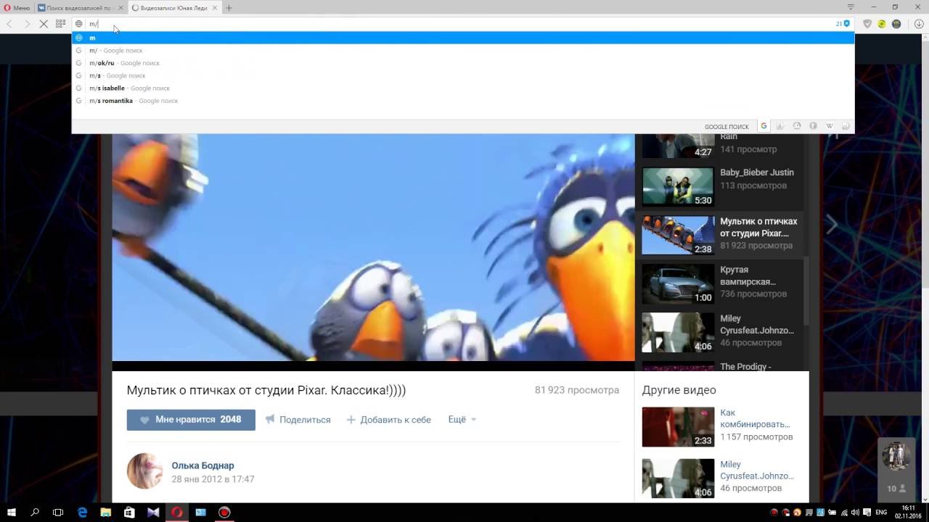Screen dimensions: 929x522
Task: Click the red recorder taskbar icon
Action: tap(224, 512)
